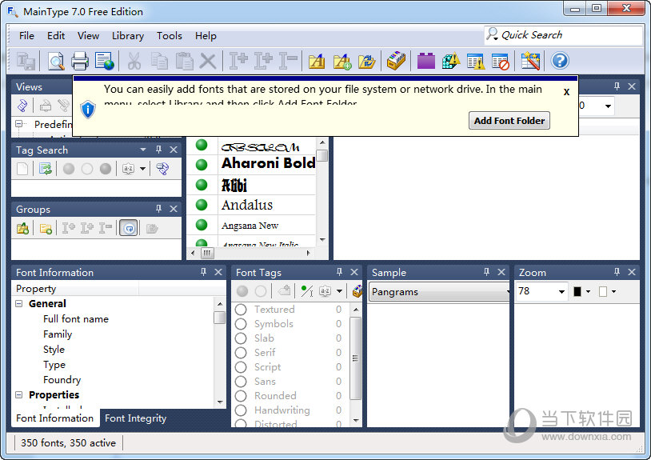The image size is (651, 460).
Task: Click the toolbar icon with pencil and star
Action: [530, 61]
